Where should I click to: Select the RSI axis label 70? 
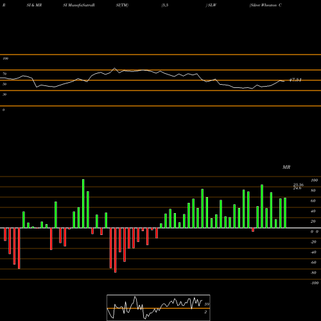point(4,74)
